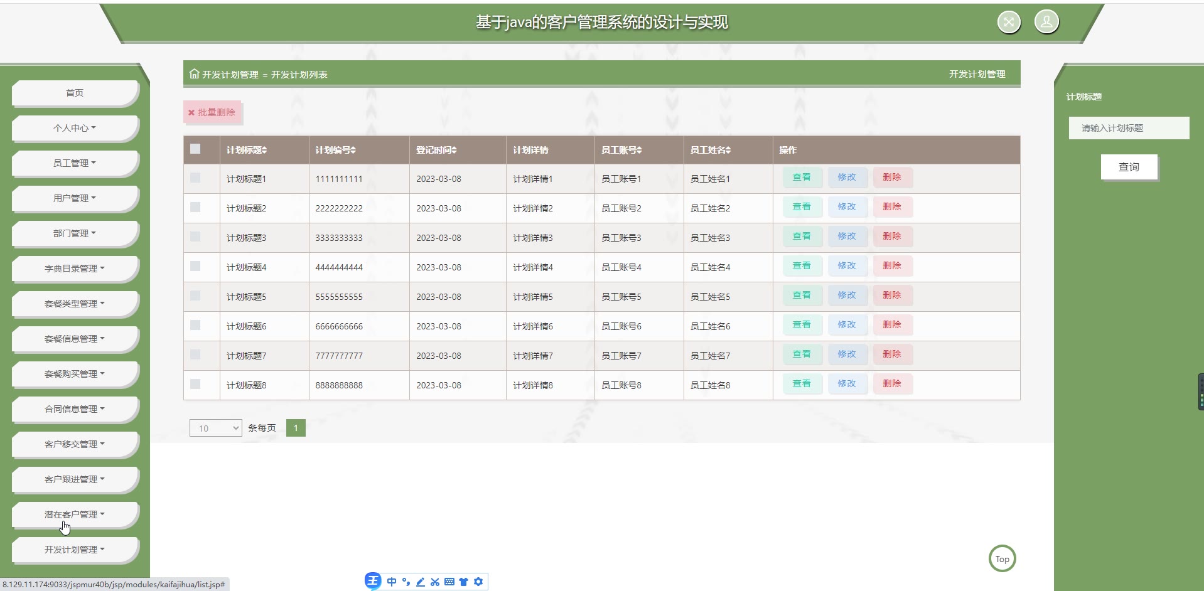Check the box for row 计划标题8

(195, 384)
